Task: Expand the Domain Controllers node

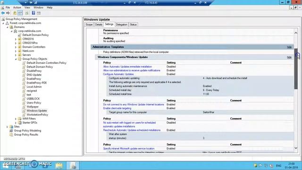Action: point(16,47)
